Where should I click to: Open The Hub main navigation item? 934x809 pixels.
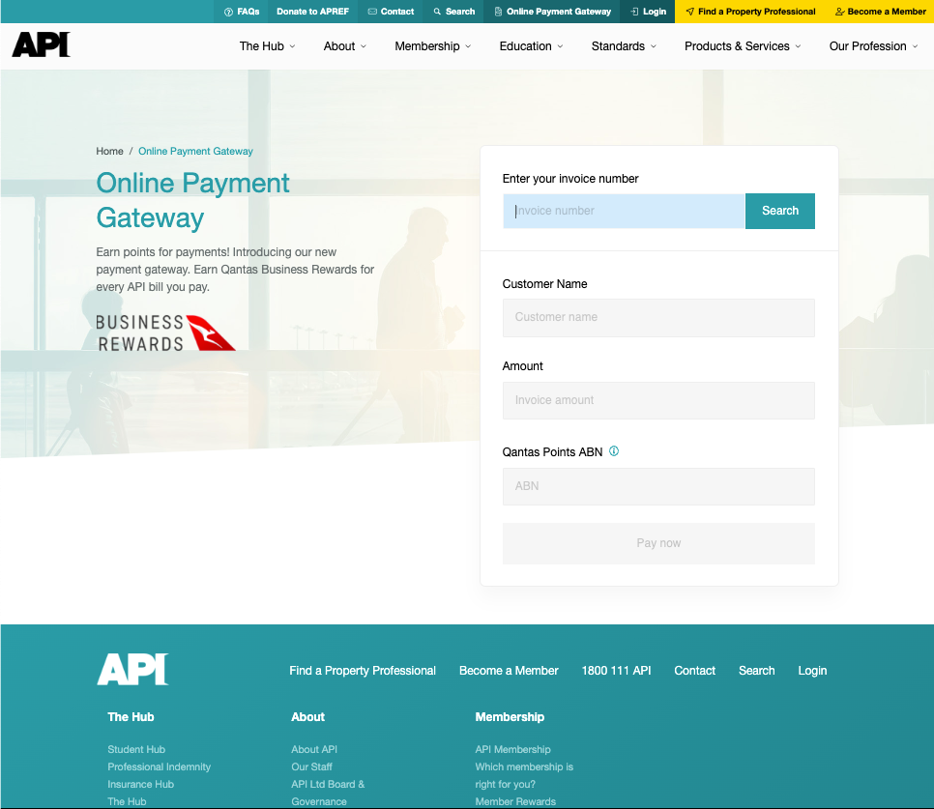(x=261, y=46)
